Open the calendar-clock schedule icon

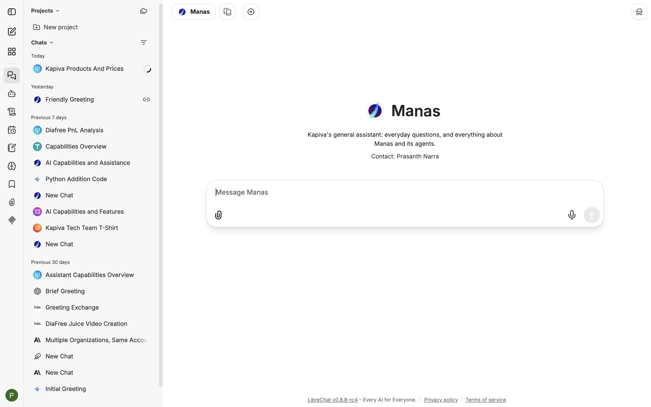click(12, 130)
